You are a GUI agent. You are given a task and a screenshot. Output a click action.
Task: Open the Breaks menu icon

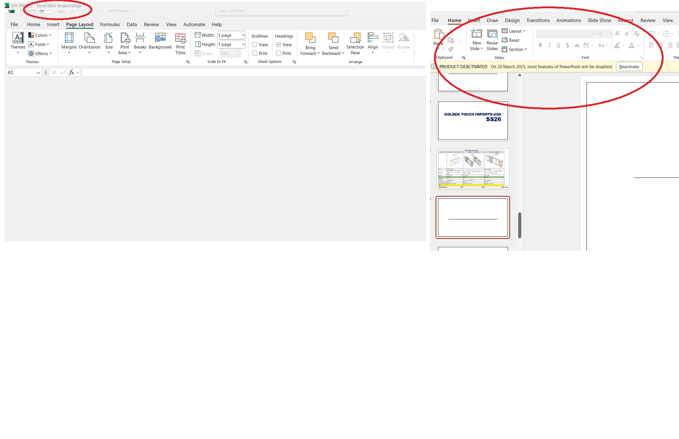pyautogui.click(x=140, y=38)
